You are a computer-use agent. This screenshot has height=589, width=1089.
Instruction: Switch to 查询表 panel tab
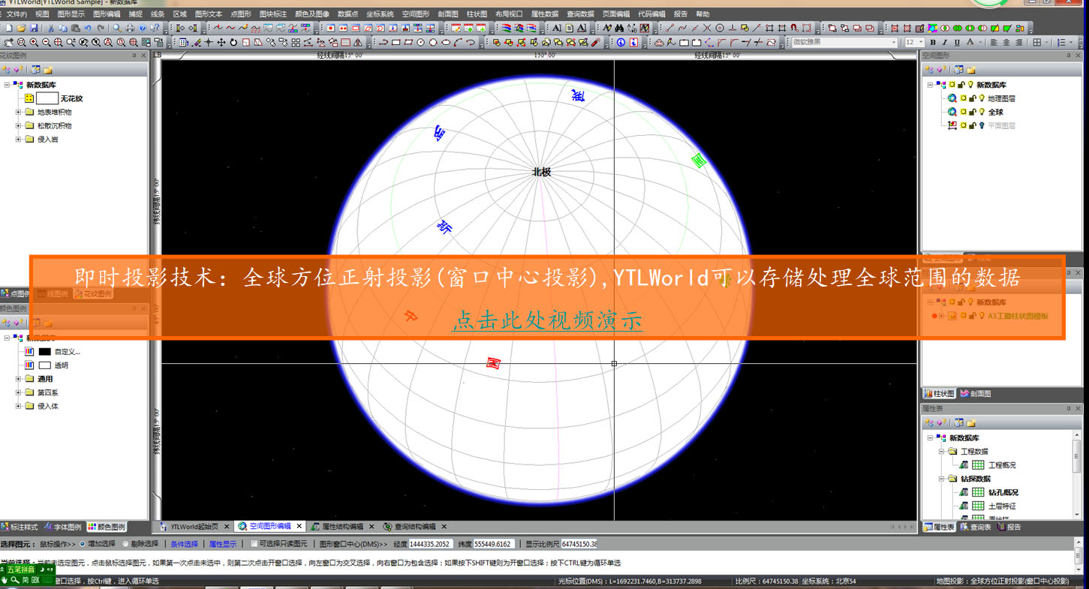975,527
